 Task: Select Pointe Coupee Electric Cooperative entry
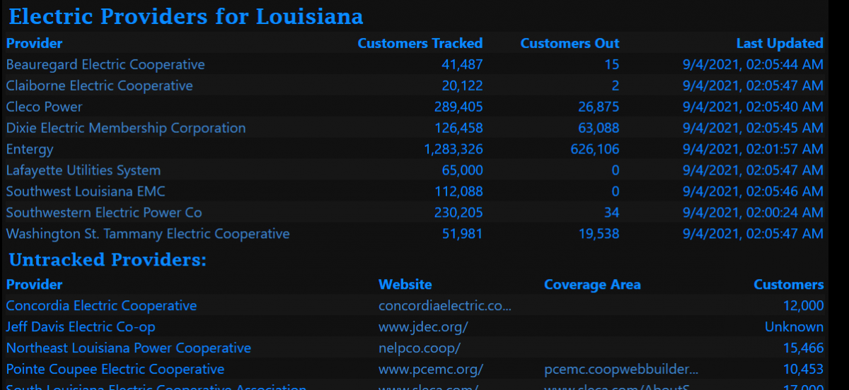pyautogui.click(x=115, y=370)
